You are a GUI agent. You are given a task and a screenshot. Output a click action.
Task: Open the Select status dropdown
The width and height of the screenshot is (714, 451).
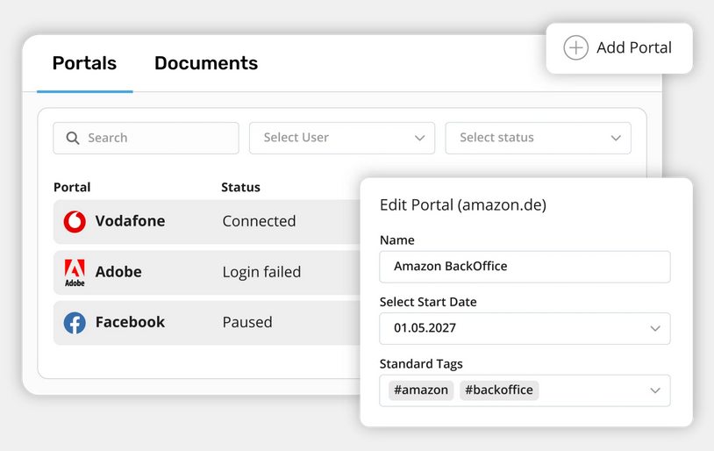[539, 138]
